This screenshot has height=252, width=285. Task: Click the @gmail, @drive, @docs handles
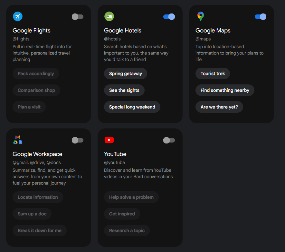click(x=37, y=162)
